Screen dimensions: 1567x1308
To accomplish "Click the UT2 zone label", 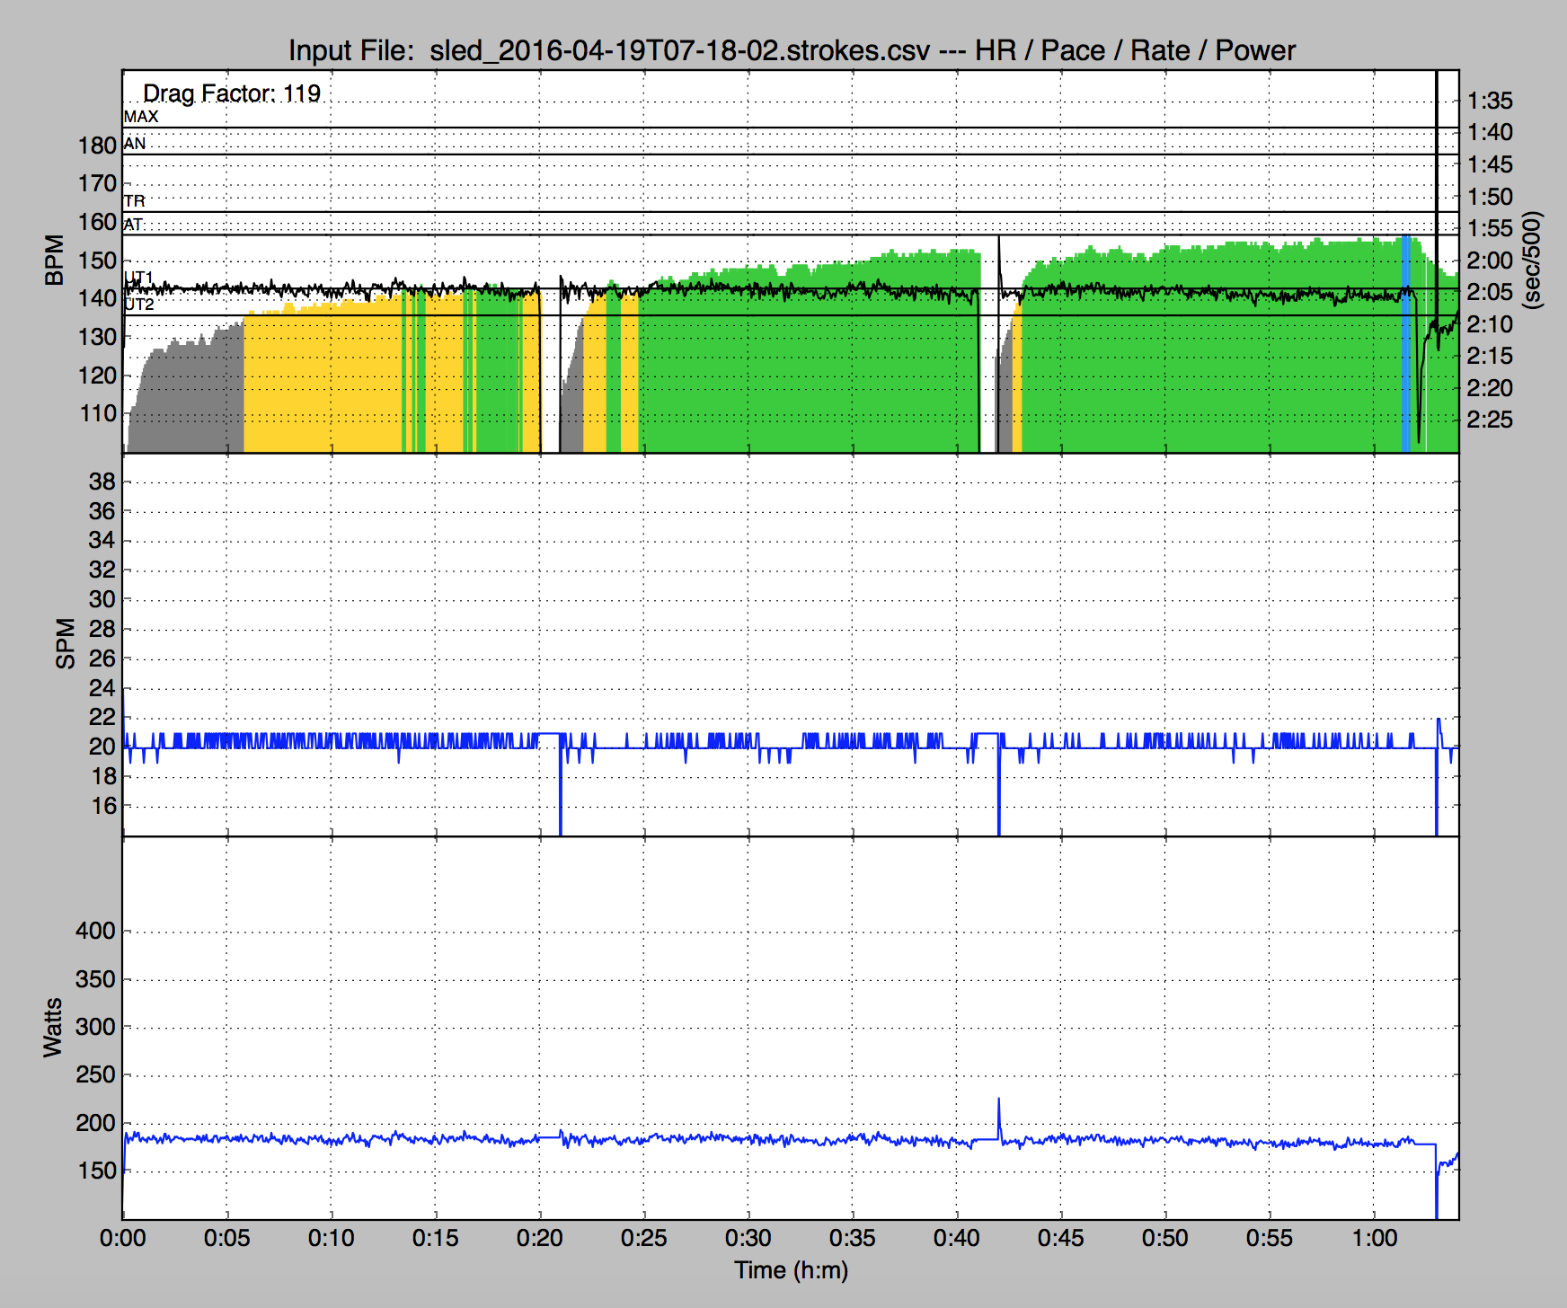I will pos(139,305).
